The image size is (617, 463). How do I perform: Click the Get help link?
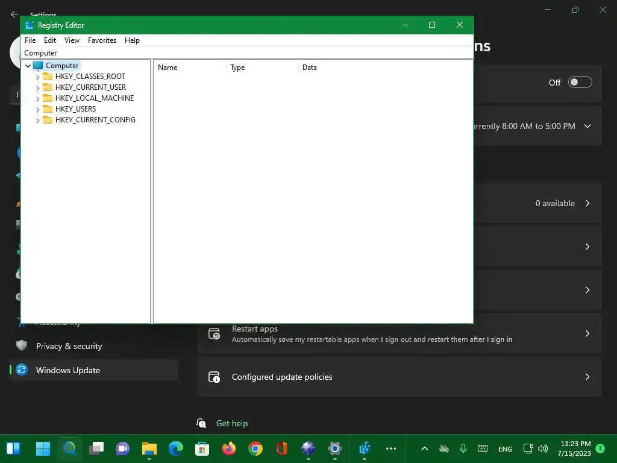232,423
